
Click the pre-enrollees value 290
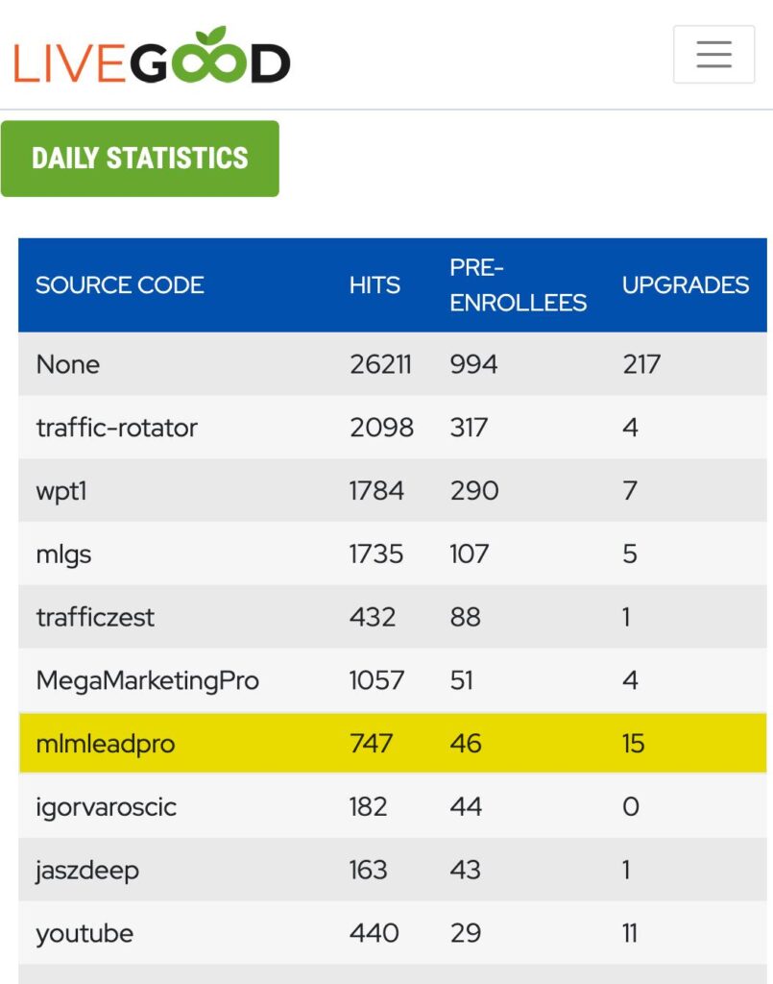(474, 491)
